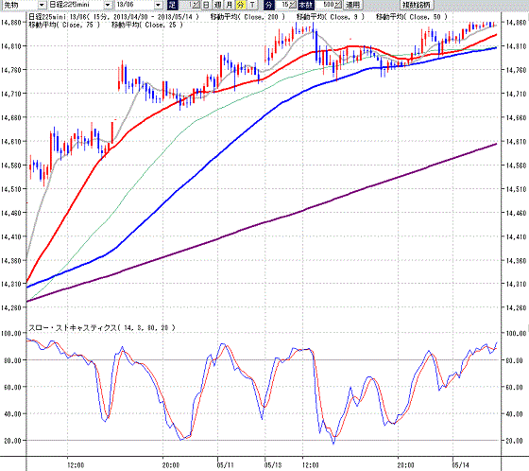The width and height of the screenshot is (529, 471).
Task: Click the 複数銘柄 multiple symbols button
Action: [416, 5]
